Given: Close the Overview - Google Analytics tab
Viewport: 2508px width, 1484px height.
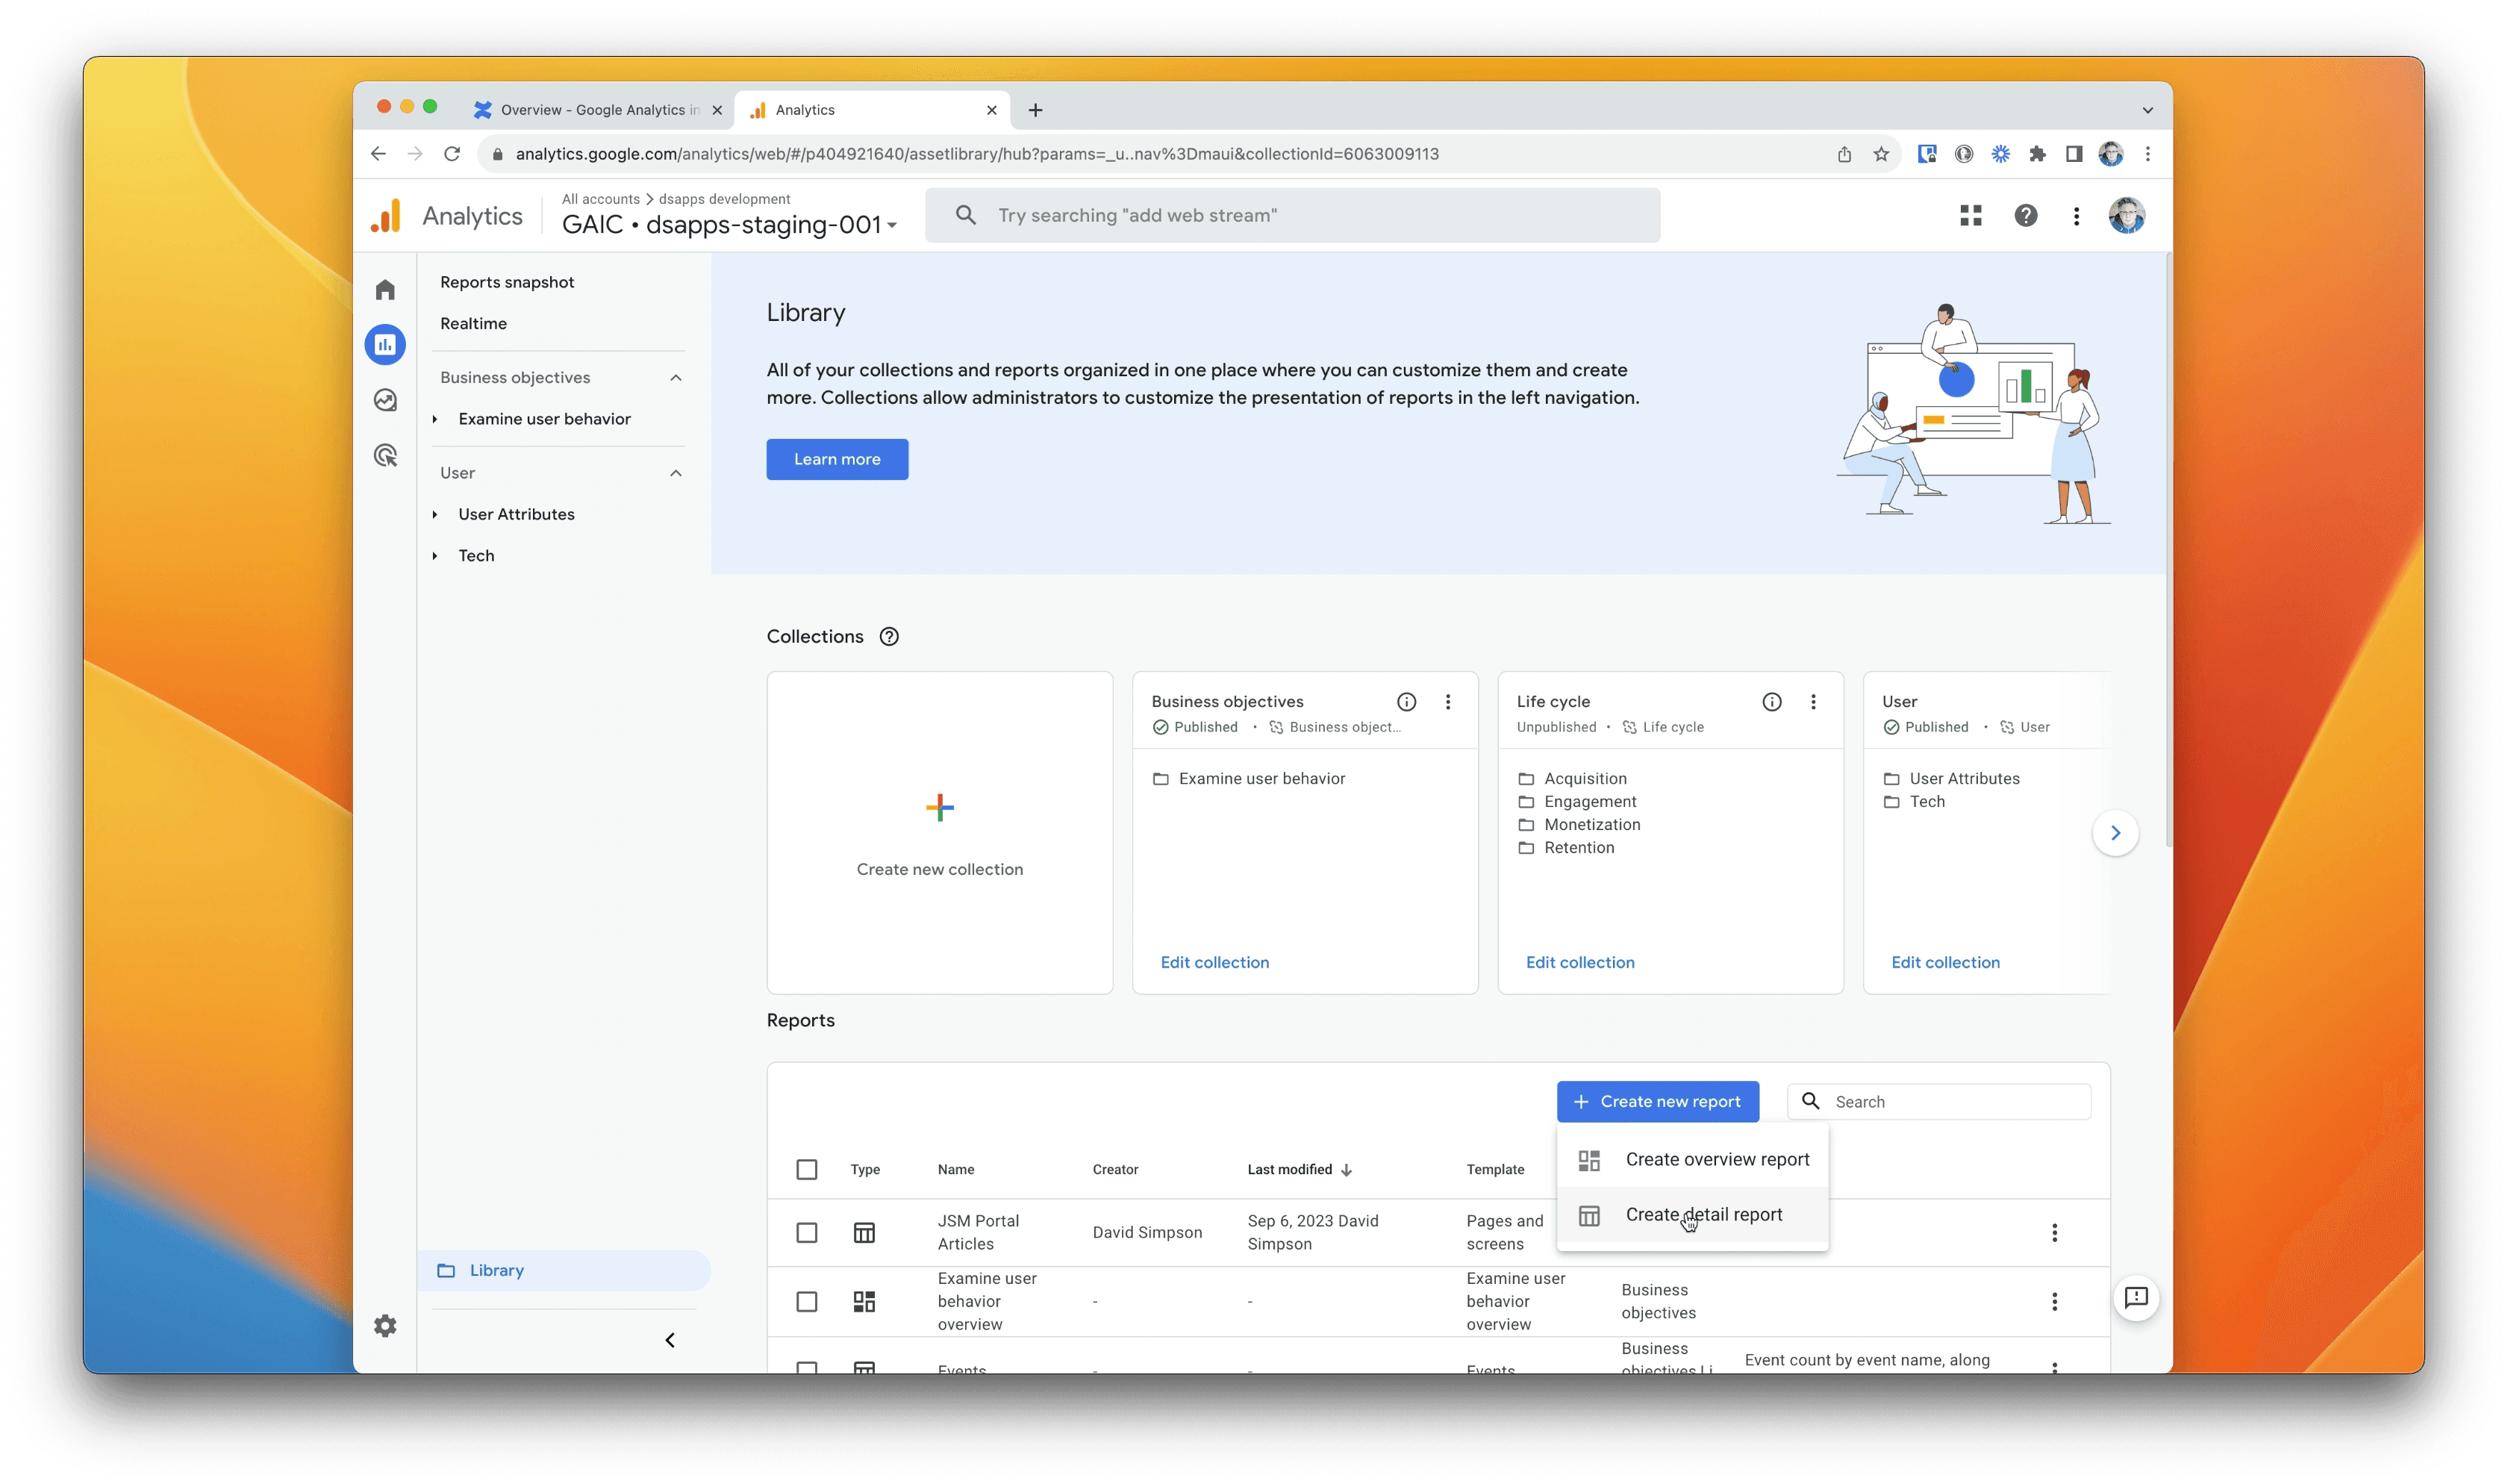Looking at the screenshot, I should [717, 110].
